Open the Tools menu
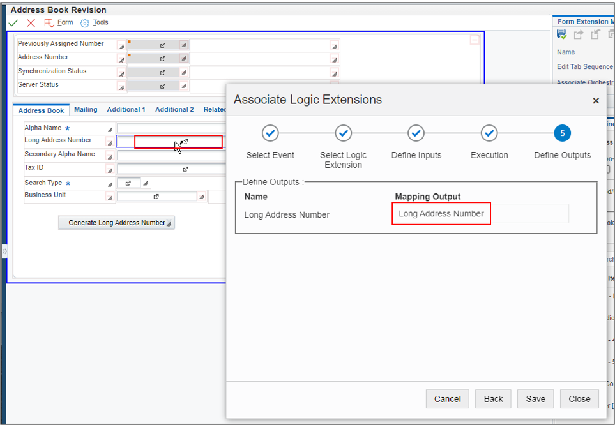 coord(100,22)
